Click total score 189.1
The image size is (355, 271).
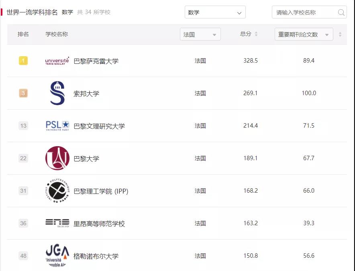click(x=251, y=158)
